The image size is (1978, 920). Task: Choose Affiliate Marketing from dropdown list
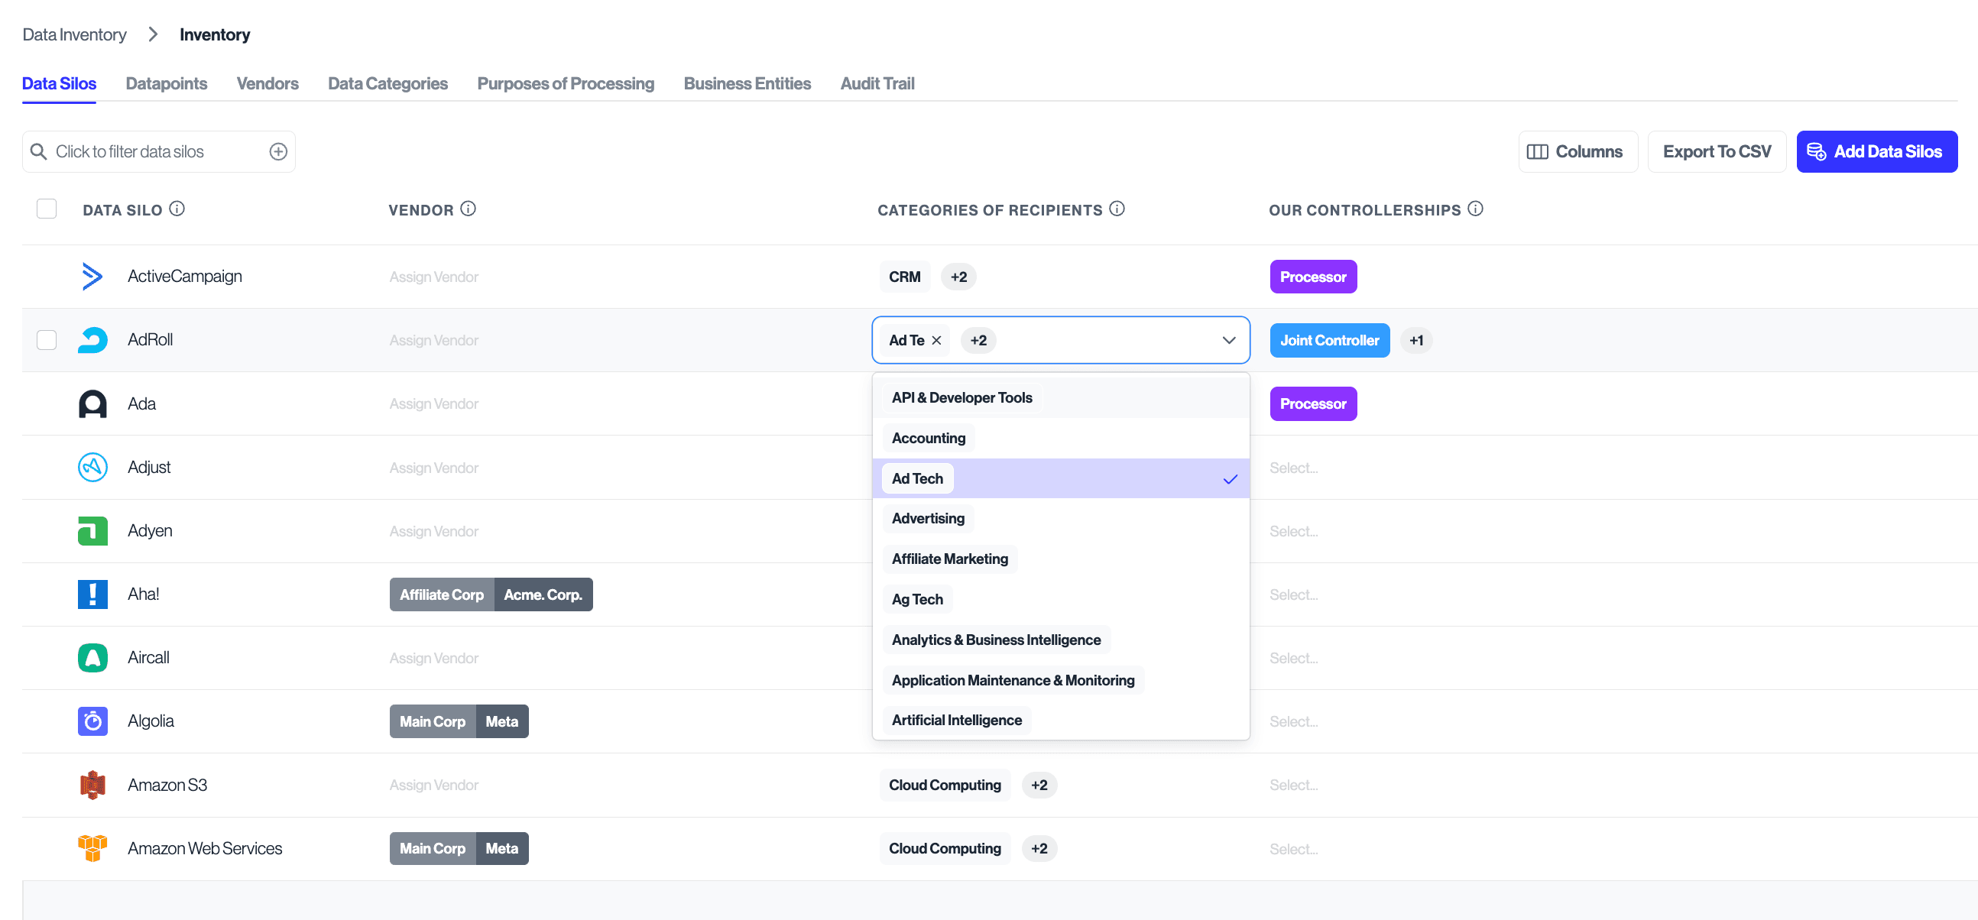pyautogui.click(x=949, y=559)
